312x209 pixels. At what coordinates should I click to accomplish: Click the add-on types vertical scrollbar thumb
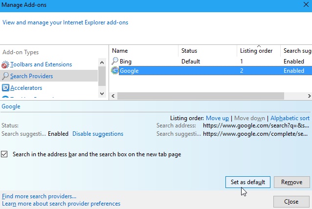point(102,76)
